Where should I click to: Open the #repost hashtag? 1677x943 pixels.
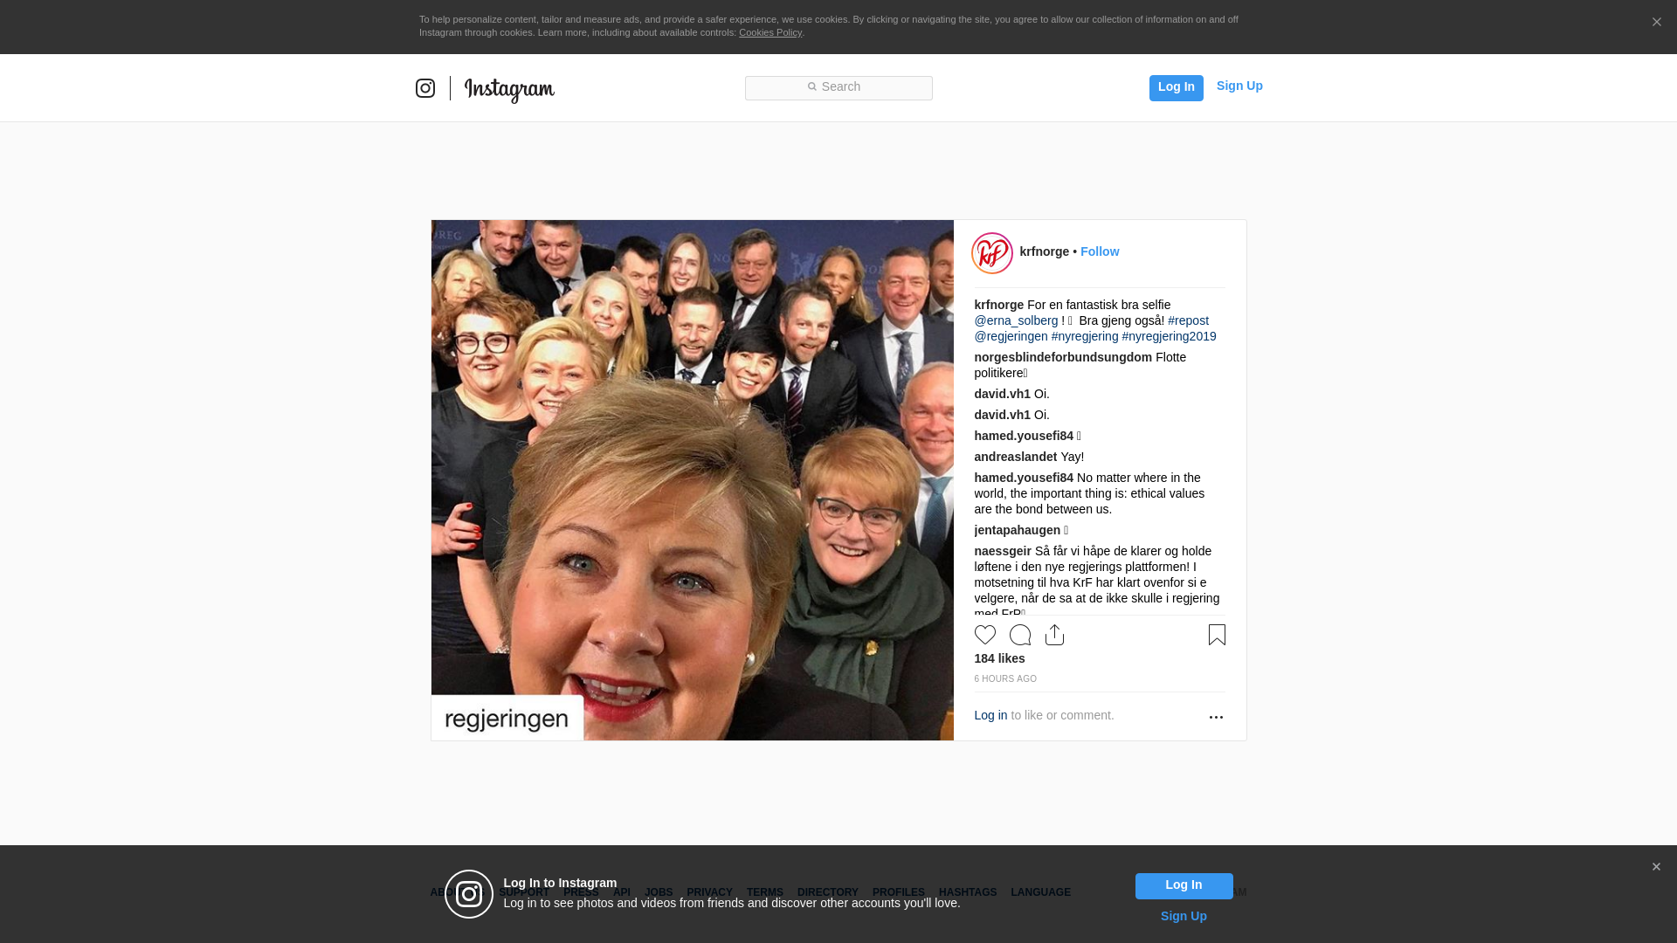[1188, 320]
